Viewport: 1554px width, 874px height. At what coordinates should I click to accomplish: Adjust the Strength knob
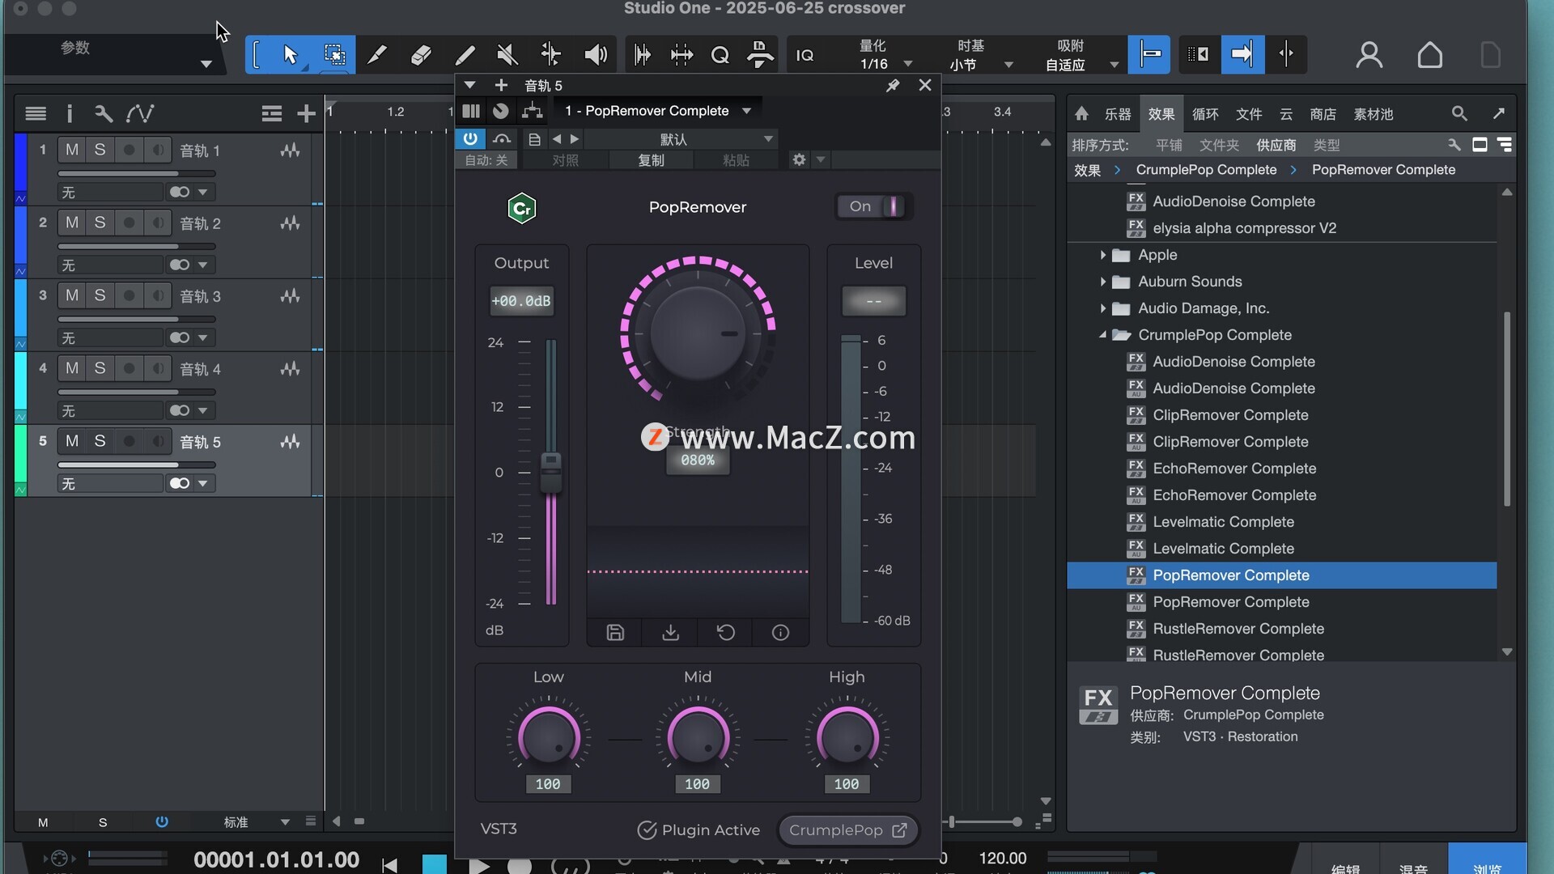(x=697, y=333)
